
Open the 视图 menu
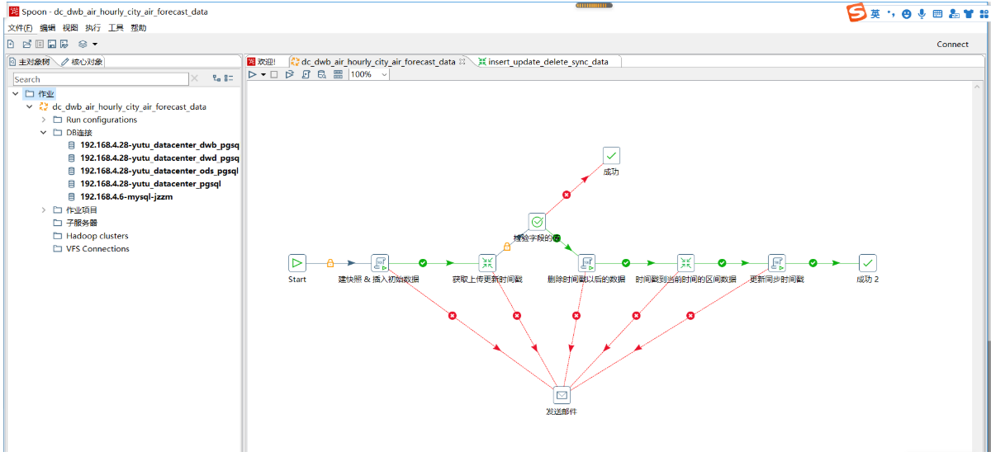coord(70,28)
